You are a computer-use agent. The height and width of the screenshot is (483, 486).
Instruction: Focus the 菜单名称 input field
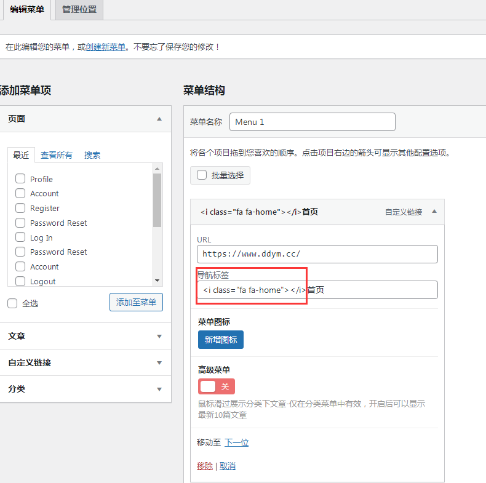[x=312, y=122]
